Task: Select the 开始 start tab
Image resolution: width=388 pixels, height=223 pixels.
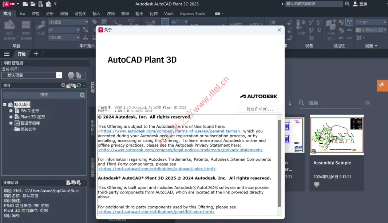Action: coord(21,53)
